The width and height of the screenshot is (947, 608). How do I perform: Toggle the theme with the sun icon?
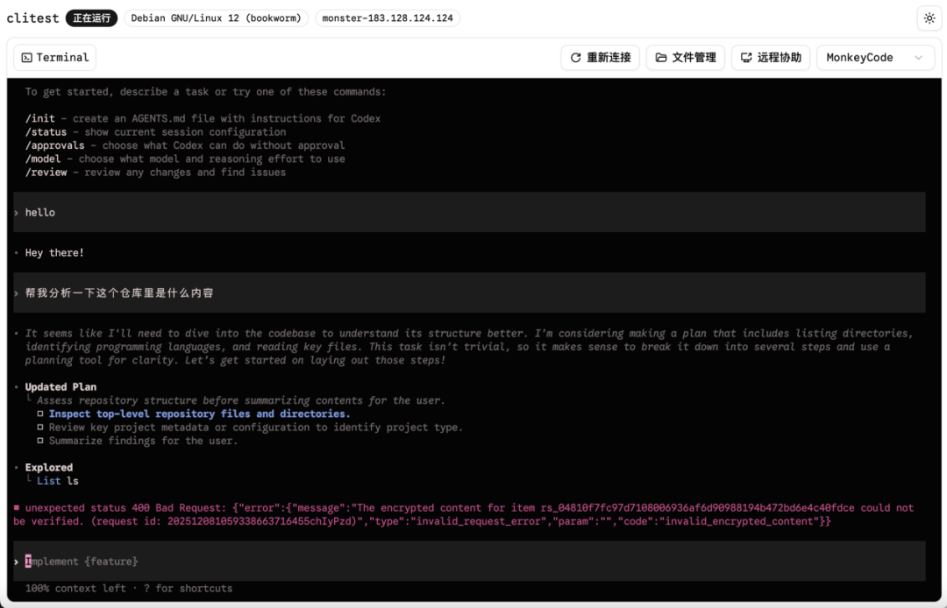pos(929,18)
